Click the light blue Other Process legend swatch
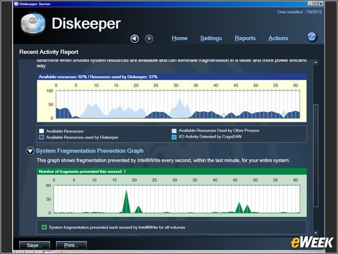The height and width of the screenshot is (254, 338). [174, 131]
